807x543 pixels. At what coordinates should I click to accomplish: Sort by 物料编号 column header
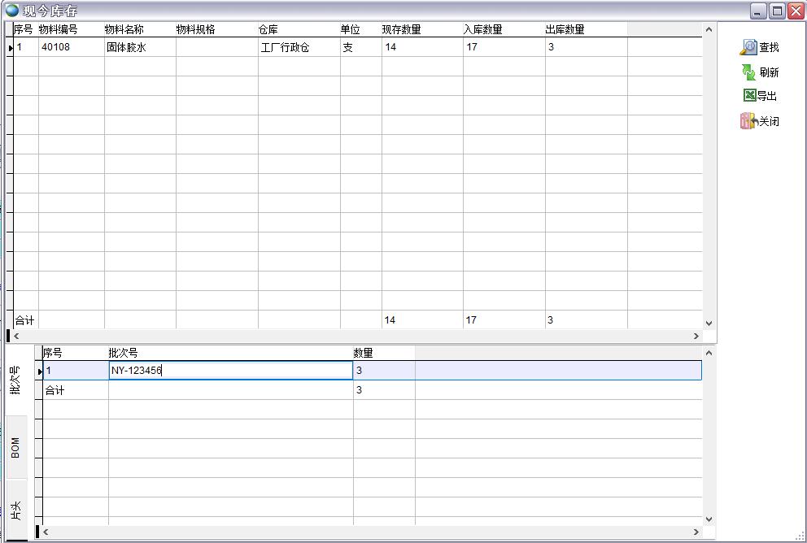click(58, 29)
